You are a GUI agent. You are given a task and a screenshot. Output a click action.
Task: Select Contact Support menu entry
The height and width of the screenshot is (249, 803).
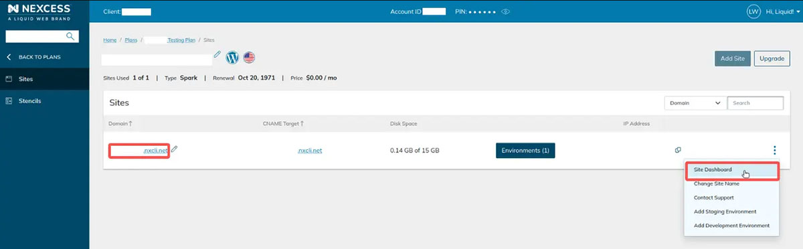click(714, 197)
